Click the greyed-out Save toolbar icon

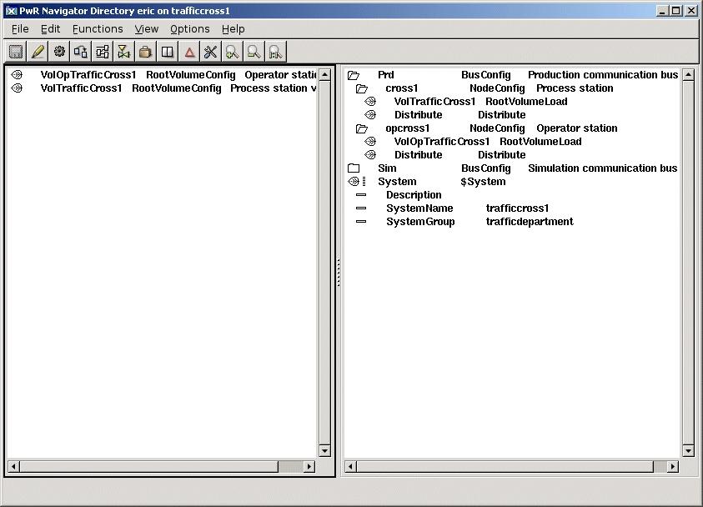coord(16,52)
